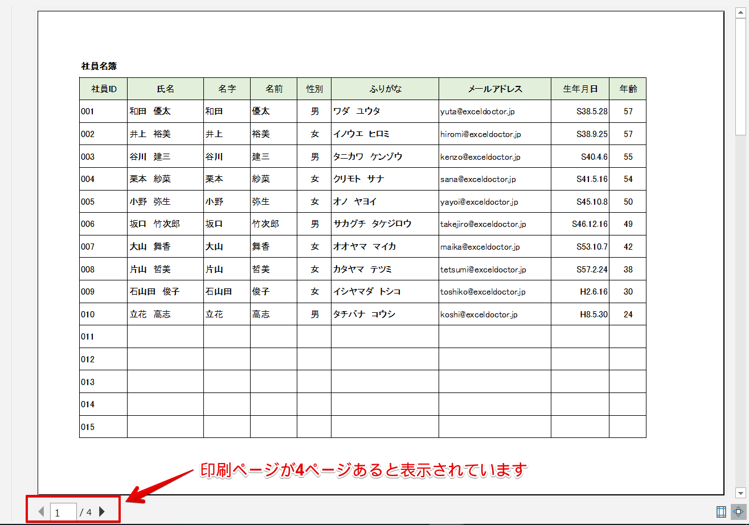This screenshot has width=749, height=525.
Task: Click furigana カタヤマ テツミ
Action: (362, 269)
